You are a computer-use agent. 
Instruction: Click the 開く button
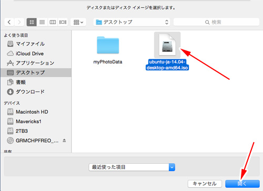(x=242, y=184)
